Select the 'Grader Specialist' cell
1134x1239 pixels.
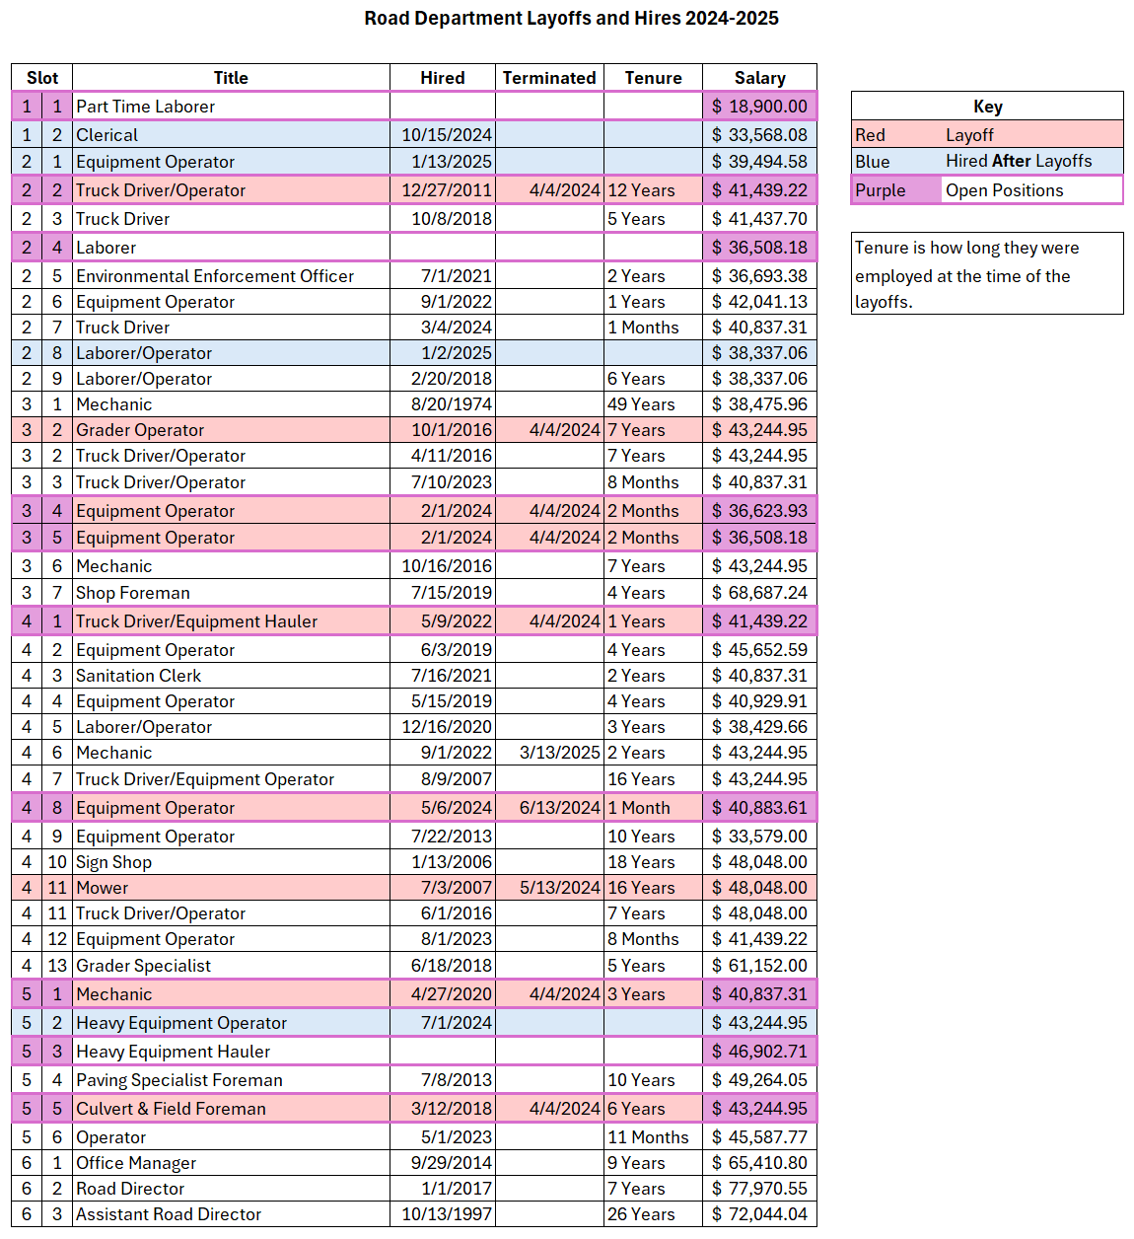pyautogui.click(x=231, y=966)
